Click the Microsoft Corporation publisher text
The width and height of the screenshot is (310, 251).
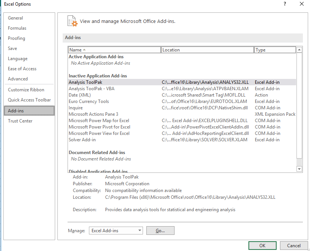tap(127, 184)
